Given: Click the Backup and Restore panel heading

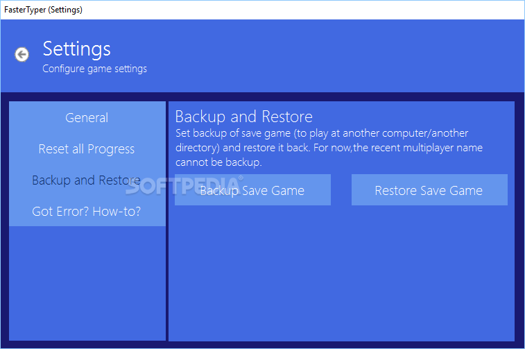Looking at the screenshot, I should 243,117.
